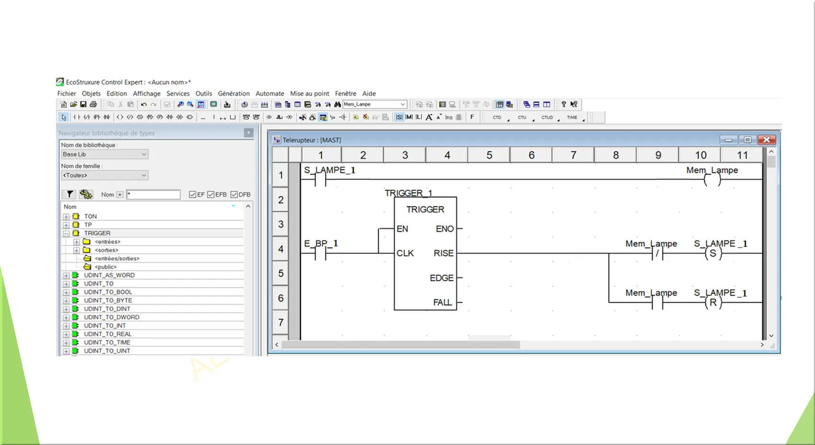
Task: Insert a negative transition contact
Action: (x=107, y=117)
